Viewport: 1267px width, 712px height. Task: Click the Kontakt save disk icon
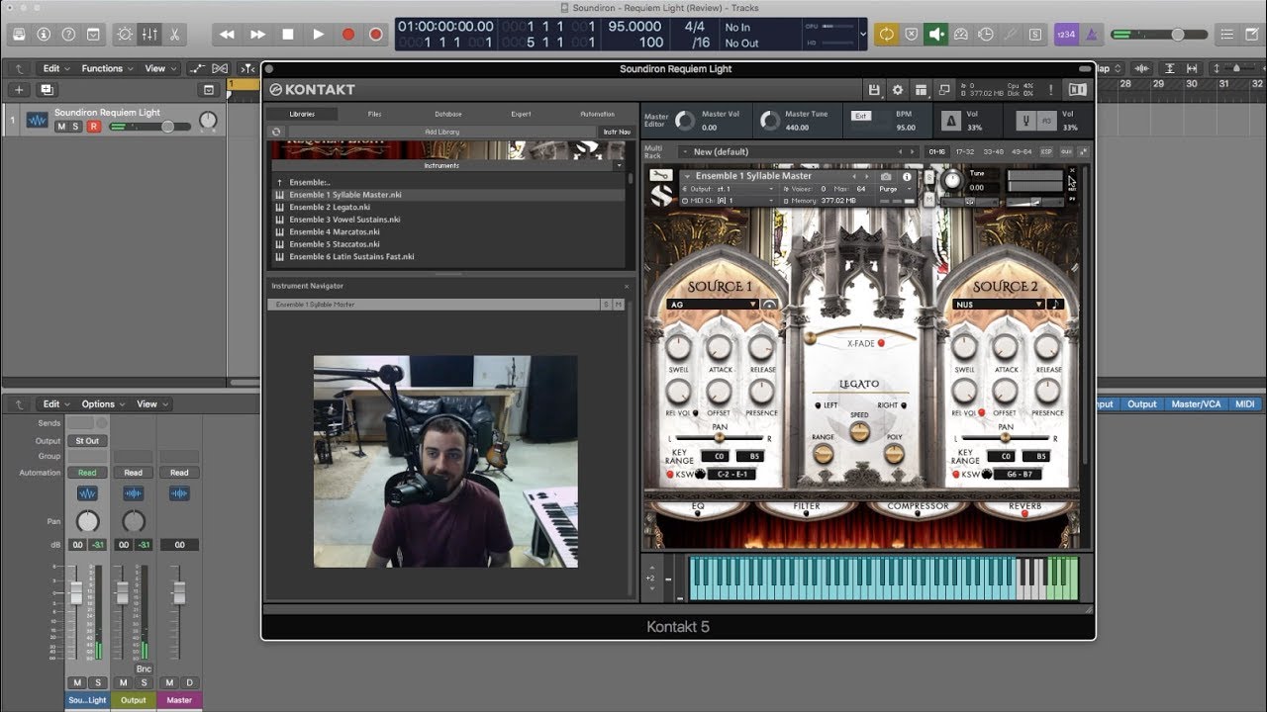click(x=874, y=90)
